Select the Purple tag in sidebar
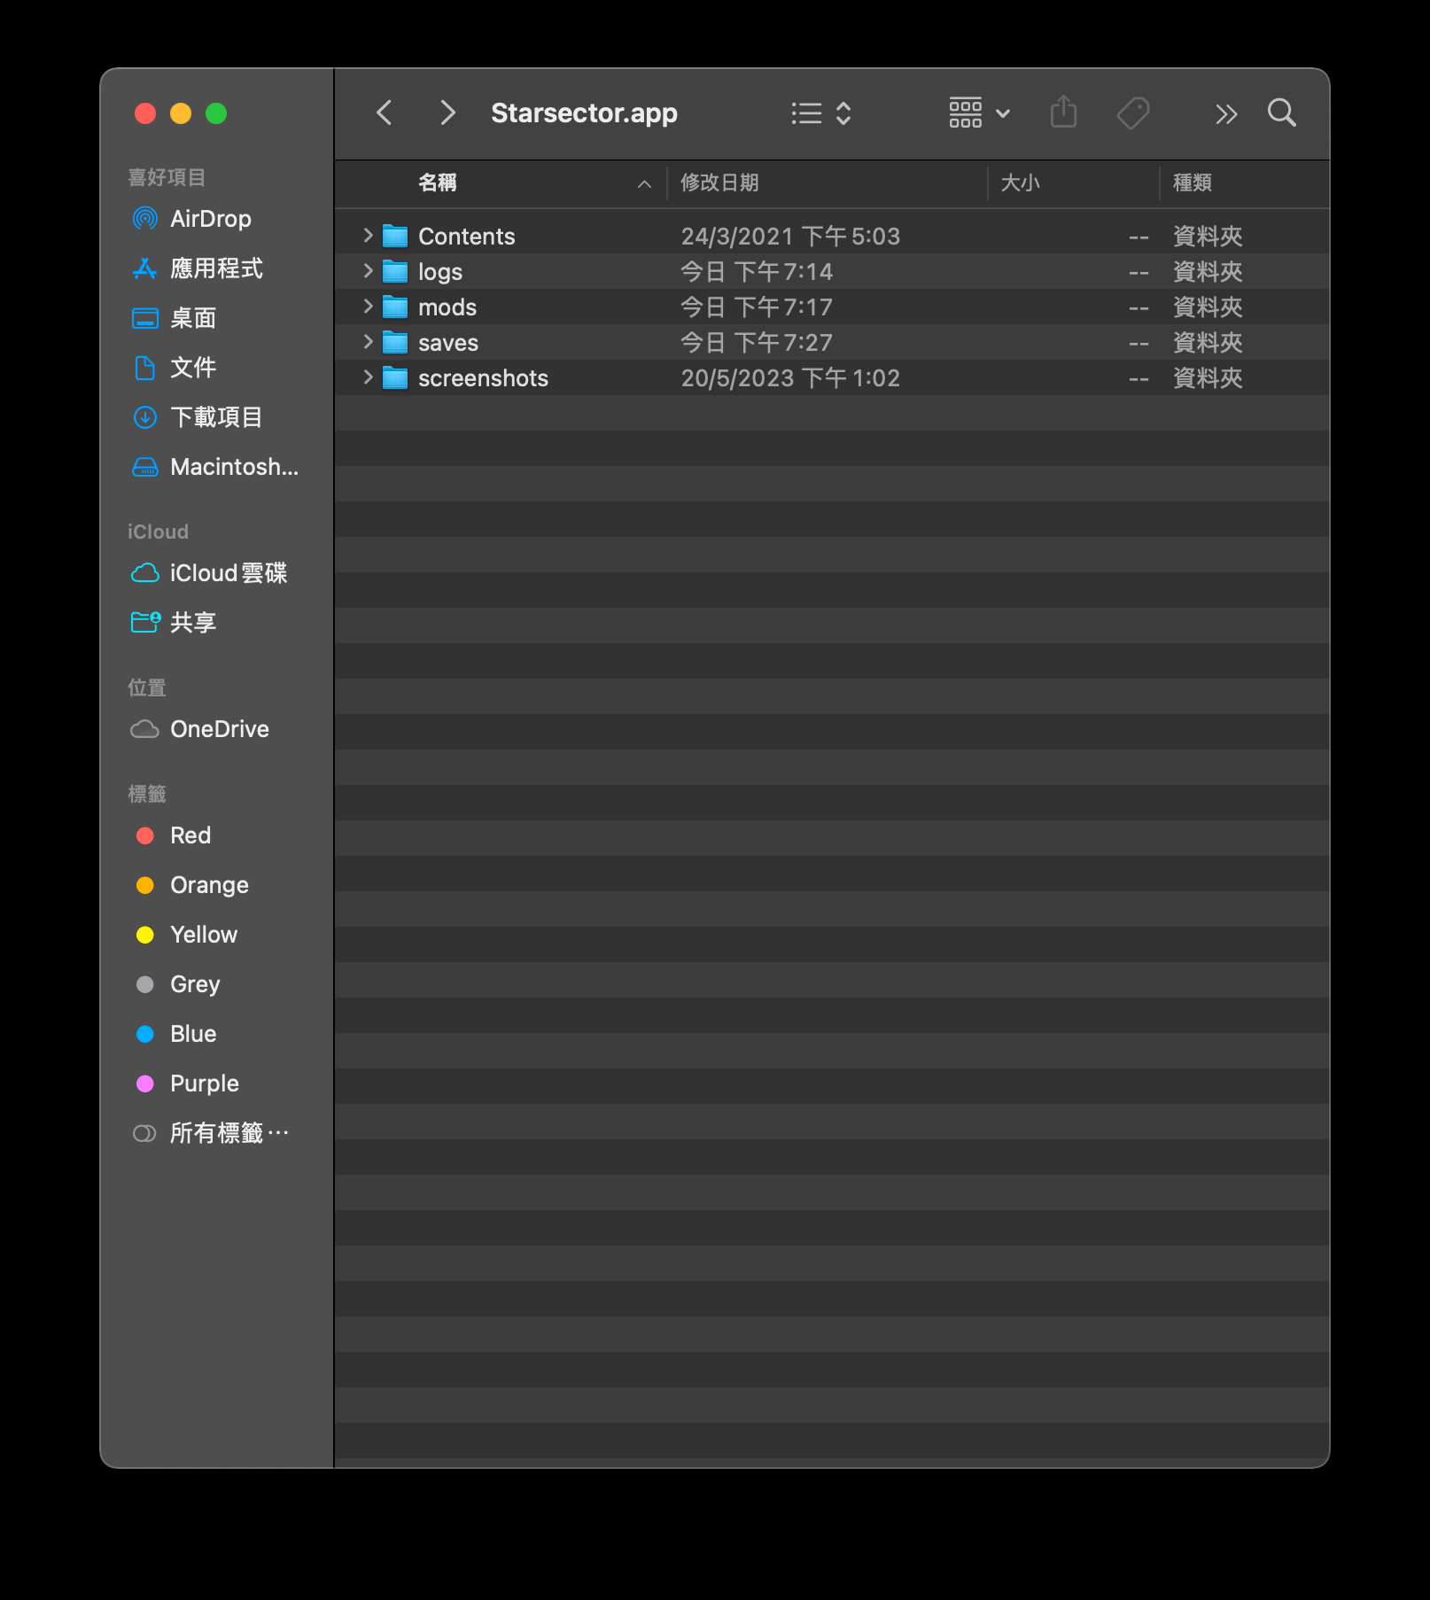The width and height of the screenshot is (1430, 1600). [204, 1083]
